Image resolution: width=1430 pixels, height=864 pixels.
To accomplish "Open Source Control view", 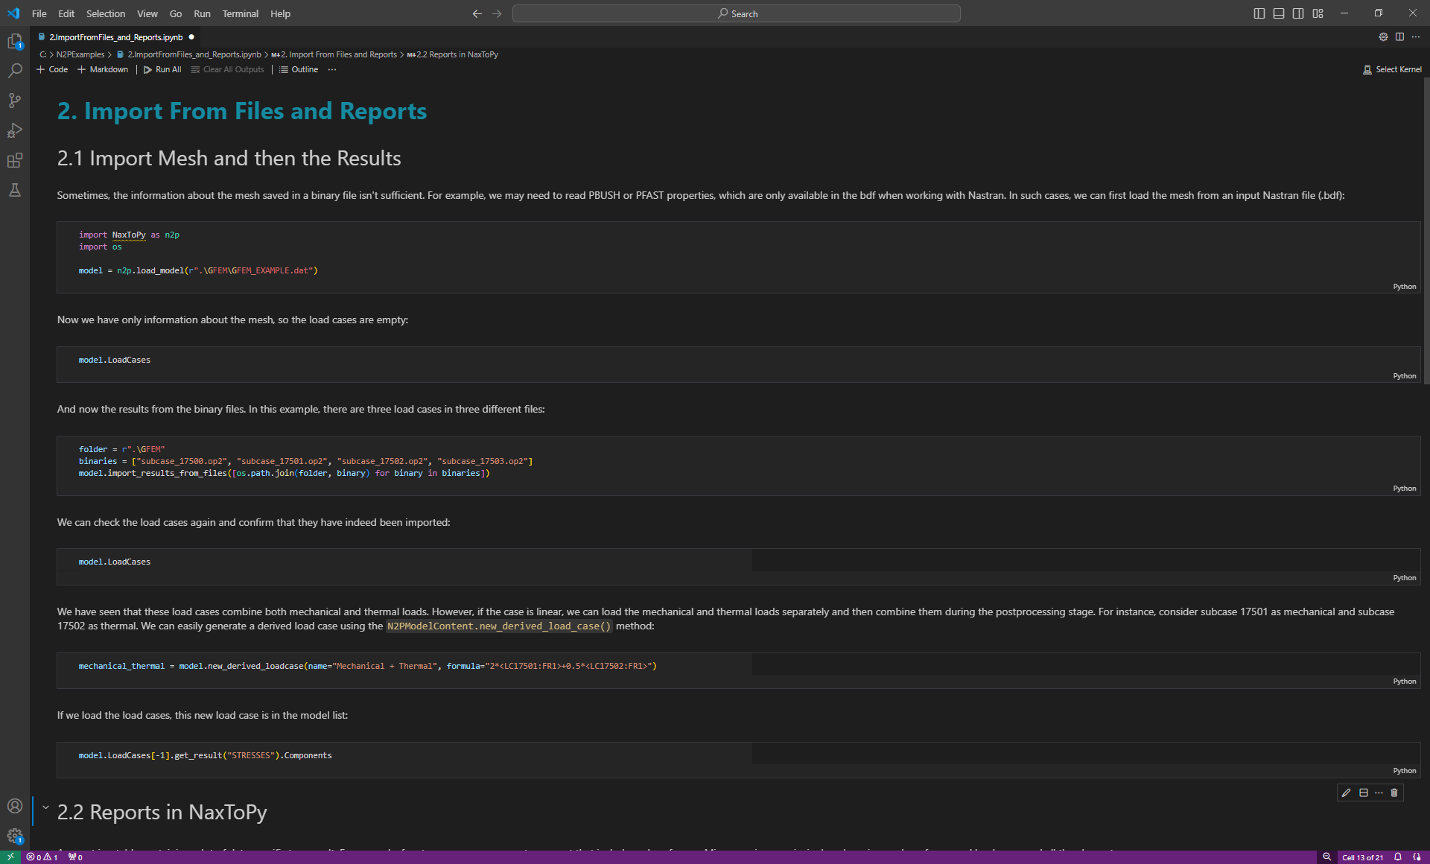I will pos(15,101).
